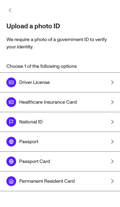Pick the Passport Card option label

34,161
